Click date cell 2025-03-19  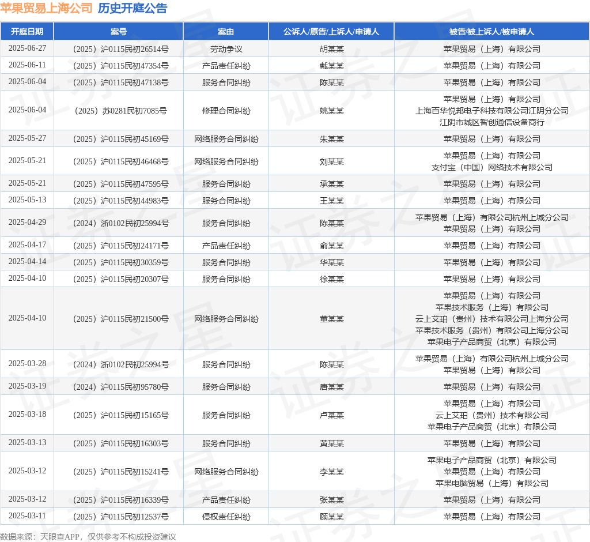tap(27, 386)
